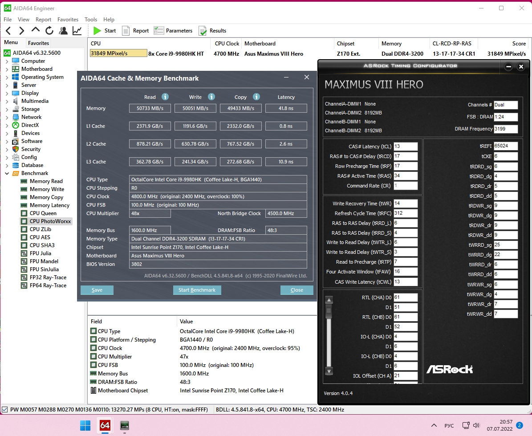The image size is (532, 436).
Task: Click the AIDA64 taskbar icon
Action: [x=105, y=425]
